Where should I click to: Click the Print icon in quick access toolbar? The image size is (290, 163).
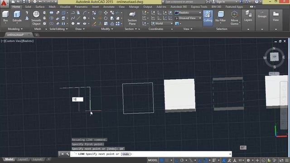35,2
